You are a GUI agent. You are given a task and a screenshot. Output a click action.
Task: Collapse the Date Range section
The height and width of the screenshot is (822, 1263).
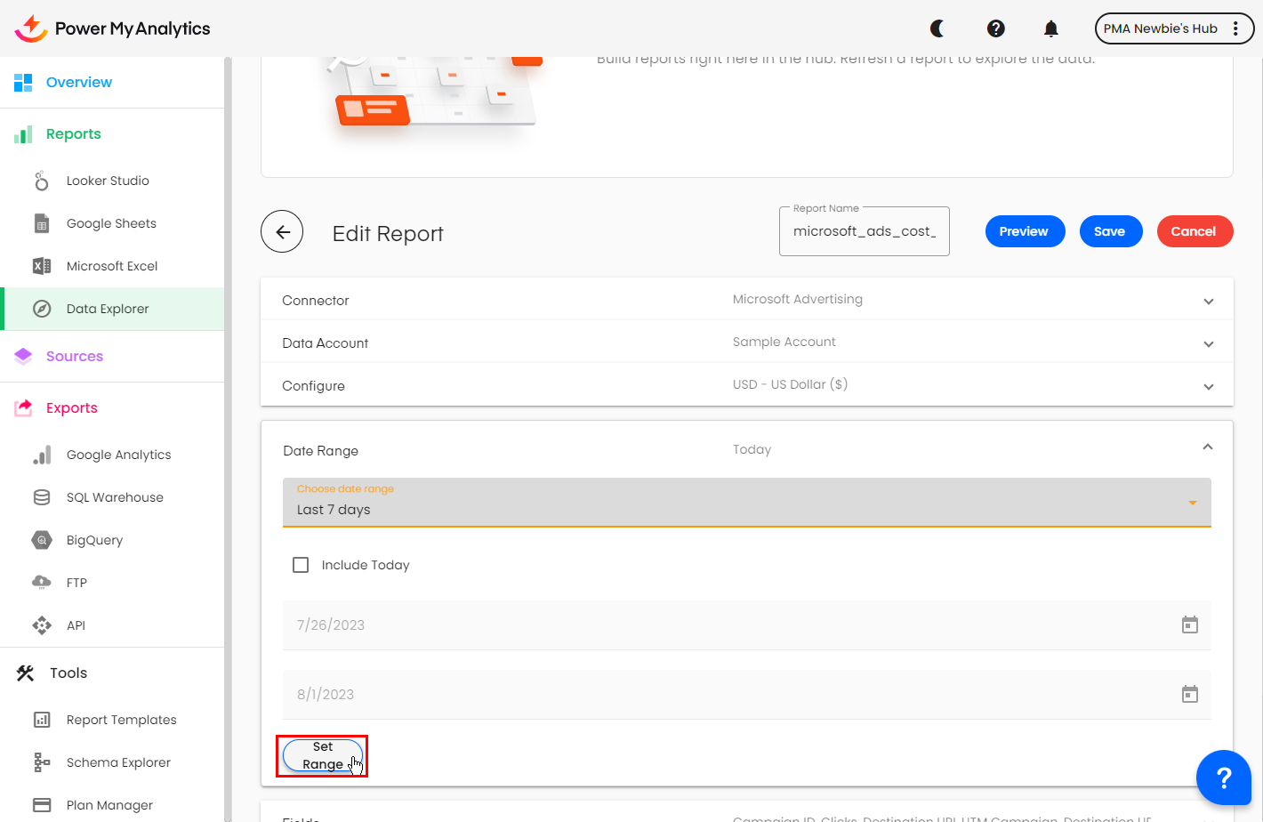(1207, 447)
